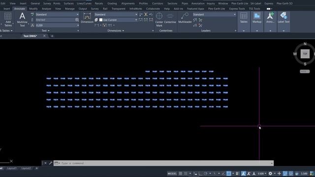315x177 pixels.
Task: Expand the Dimensions panel
Action: pos(116,30)
